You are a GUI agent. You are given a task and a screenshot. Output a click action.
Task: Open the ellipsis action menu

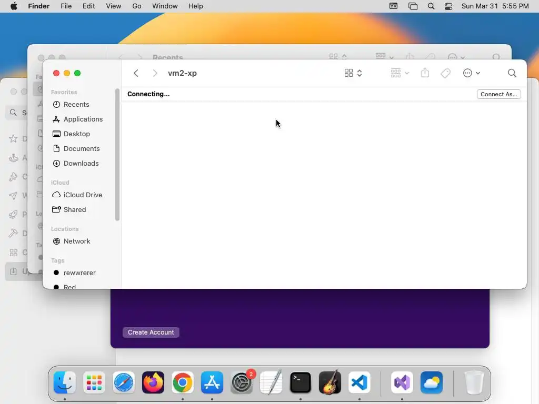471,73
